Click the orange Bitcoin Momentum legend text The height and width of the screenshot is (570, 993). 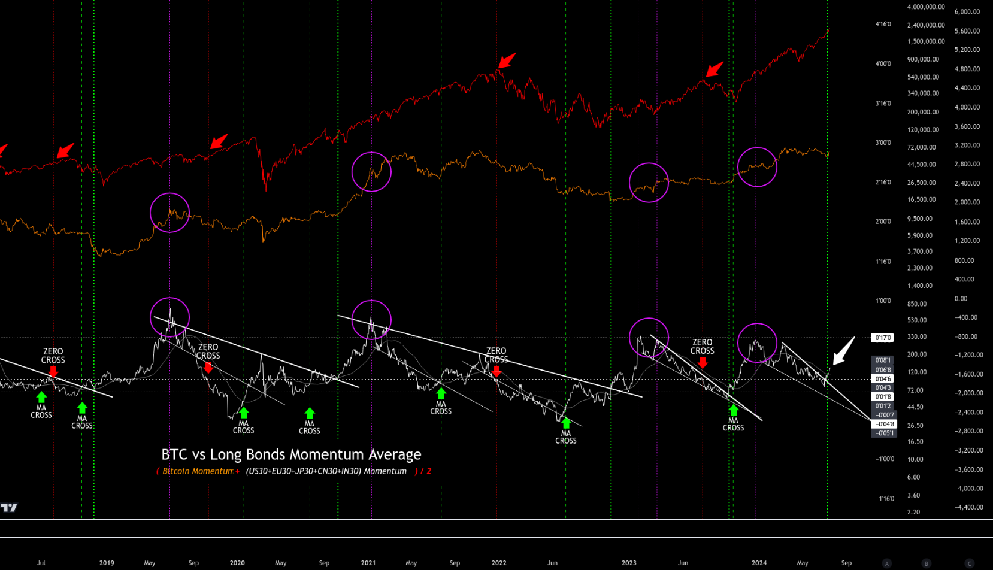coord(197,471)
